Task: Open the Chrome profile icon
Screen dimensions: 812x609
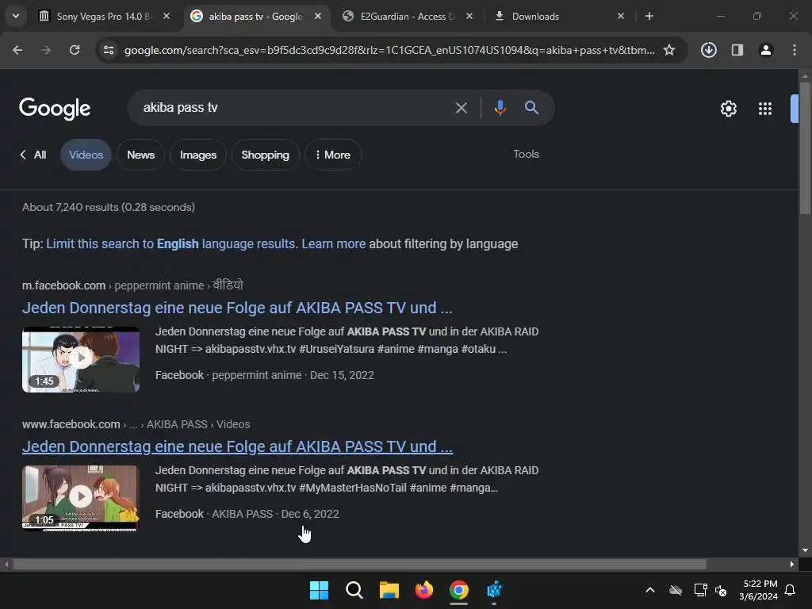Action: click(x=766, y=50)
